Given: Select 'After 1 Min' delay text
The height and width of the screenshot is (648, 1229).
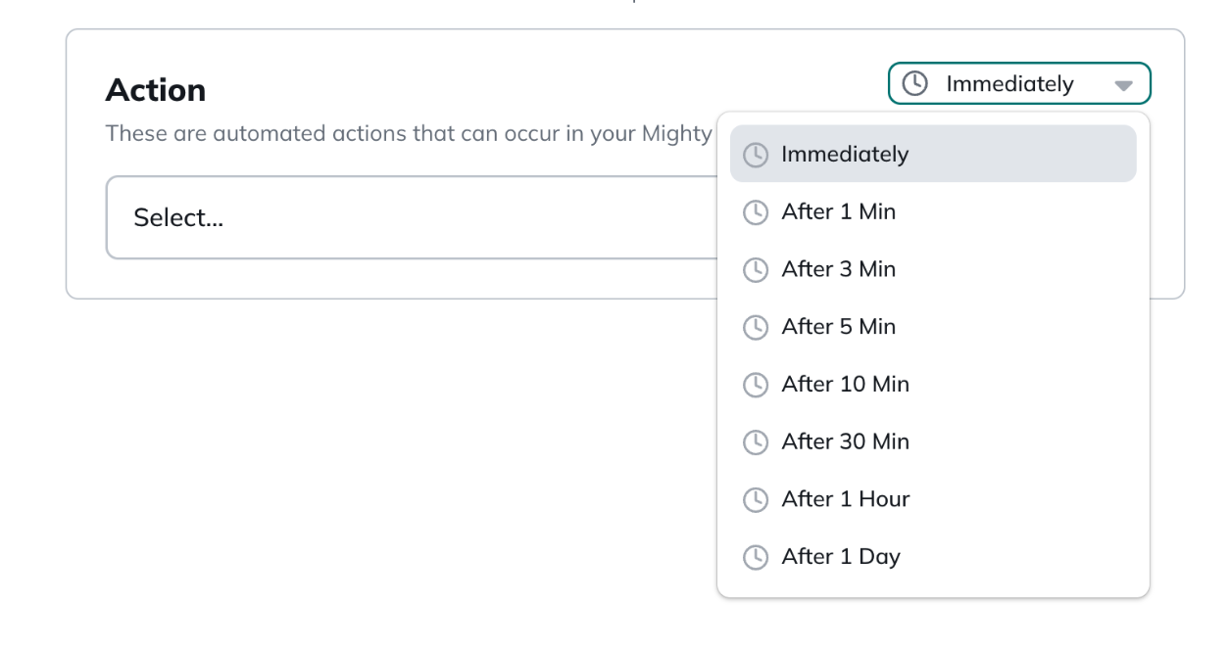Looking at the screenshot, I should [838, 212].
